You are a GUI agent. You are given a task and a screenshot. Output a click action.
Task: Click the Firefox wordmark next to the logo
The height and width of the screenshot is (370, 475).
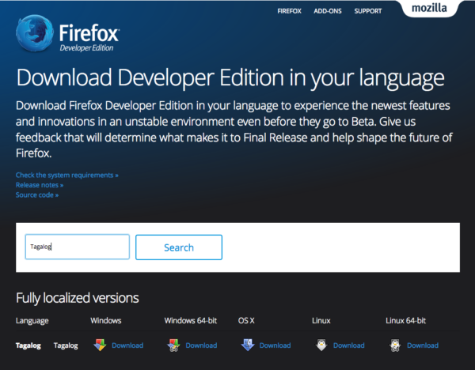click(x=89, y=33)
